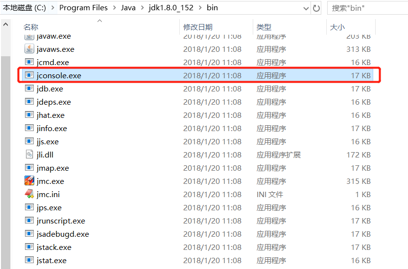
Task: Click the navigation pane scroll up arrow
Action: (x=5, y=24)
